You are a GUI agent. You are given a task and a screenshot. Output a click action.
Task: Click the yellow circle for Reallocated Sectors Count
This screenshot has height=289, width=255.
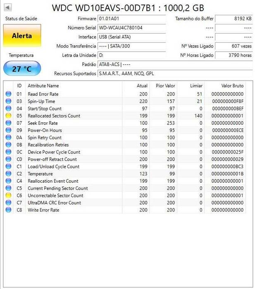(x=8, y=116)
